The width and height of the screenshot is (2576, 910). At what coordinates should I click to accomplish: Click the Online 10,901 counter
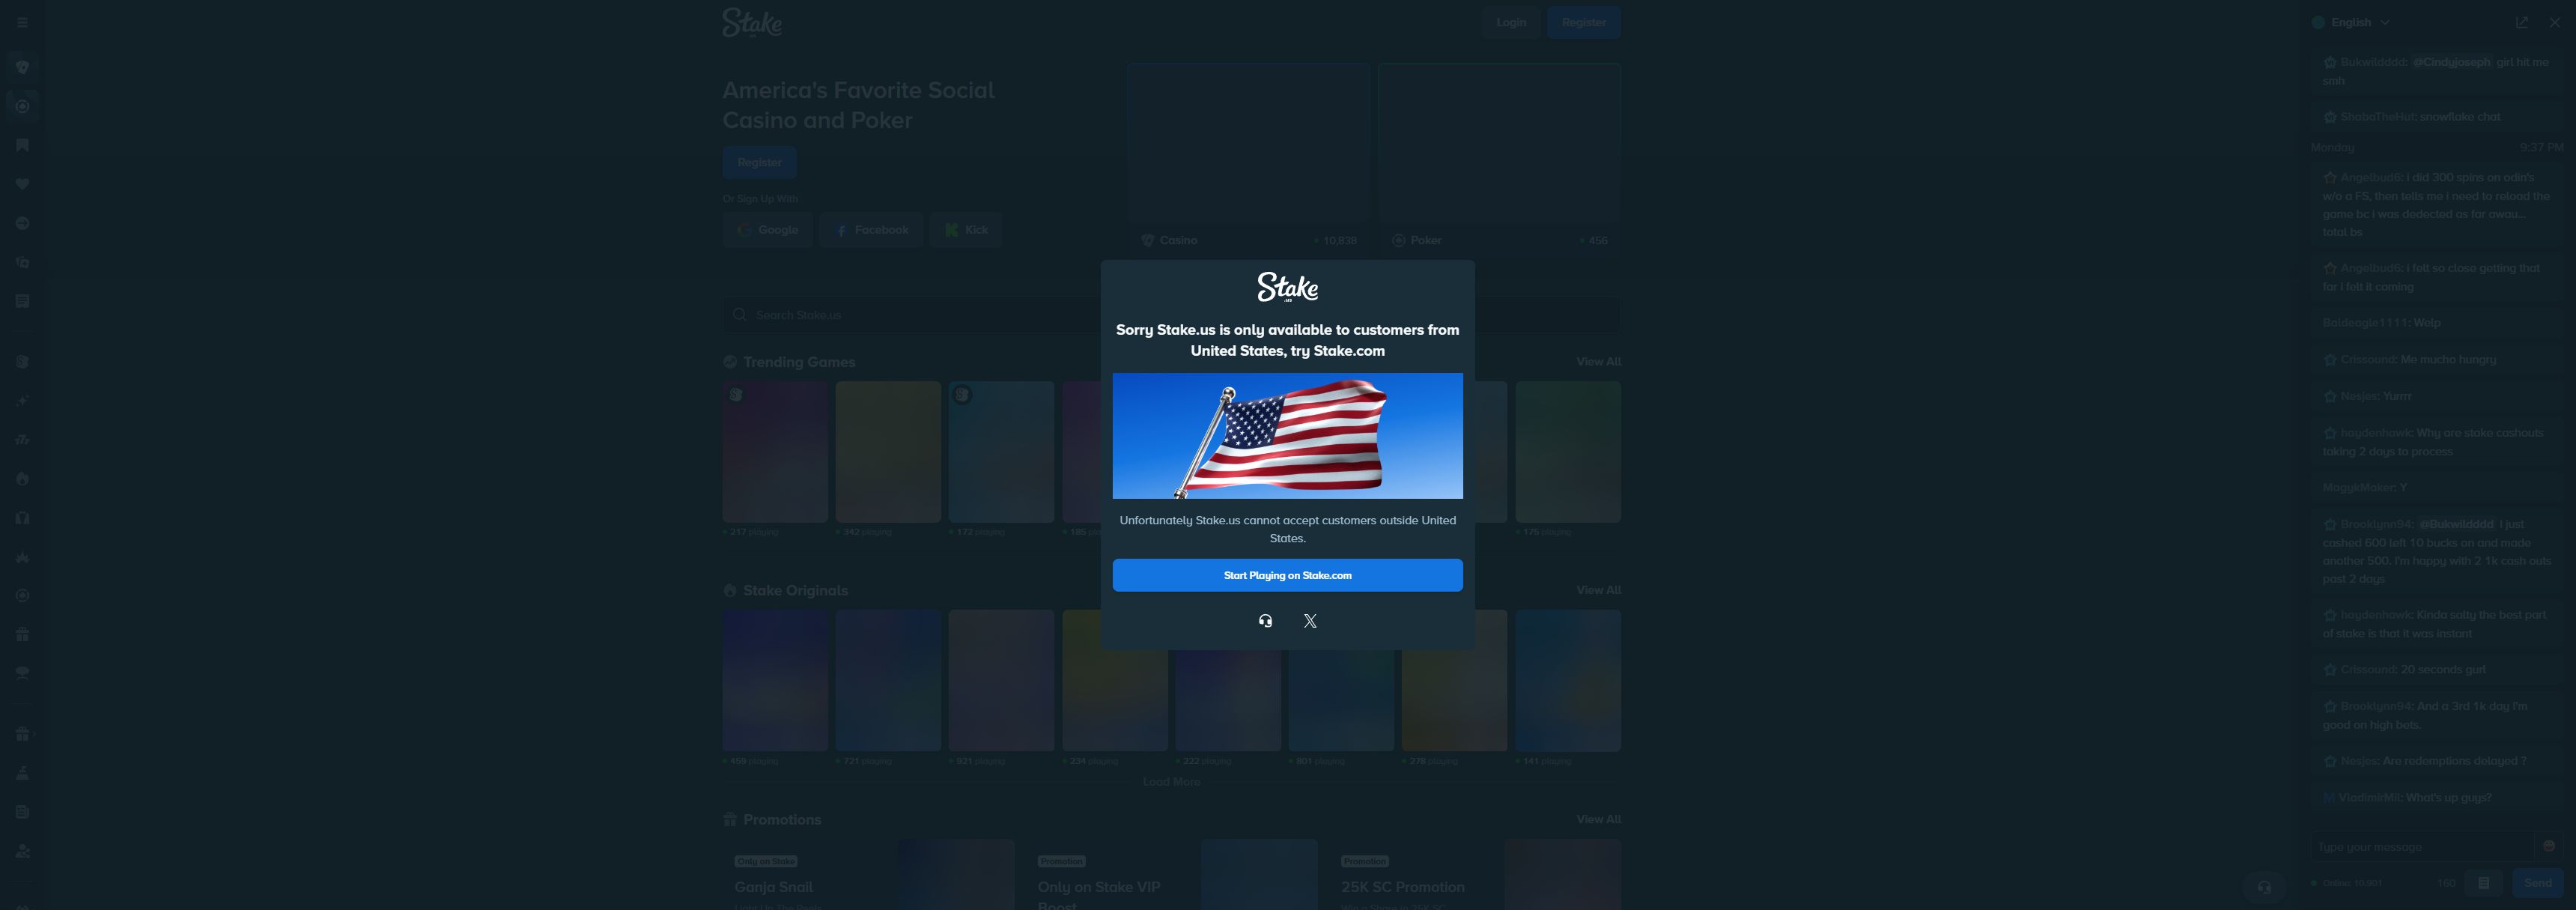[2347, 883]
